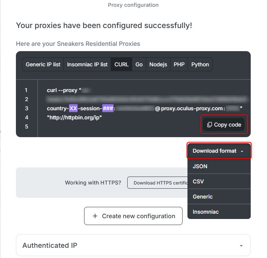Click the copy icon in Copy code

pos(209,125)
